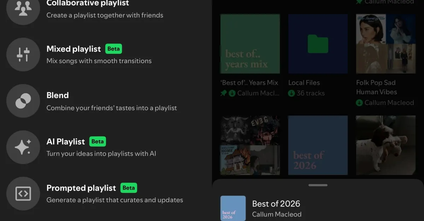Click the AI Playlist sparkle icon
424x221 pixels.
pos(23,147)
